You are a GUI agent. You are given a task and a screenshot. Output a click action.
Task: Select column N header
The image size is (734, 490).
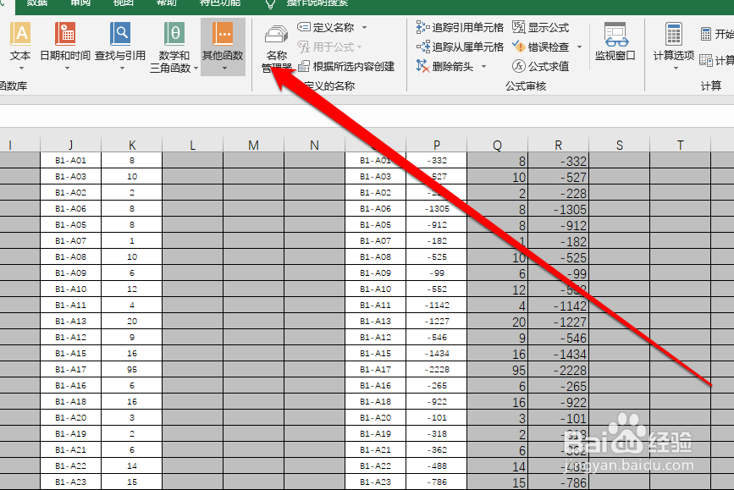315,145
